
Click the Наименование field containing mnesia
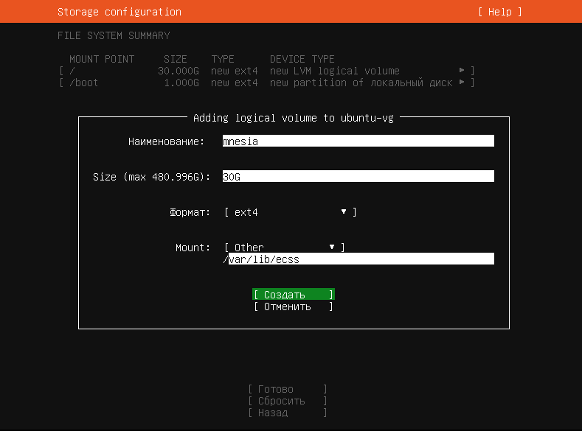click(358, 141)
